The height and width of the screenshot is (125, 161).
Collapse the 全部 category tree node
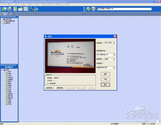(2, 70)
